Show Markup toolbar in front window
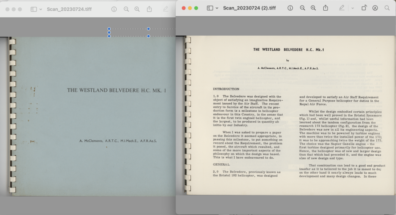The image size is (396, 215). pos(375,8)
